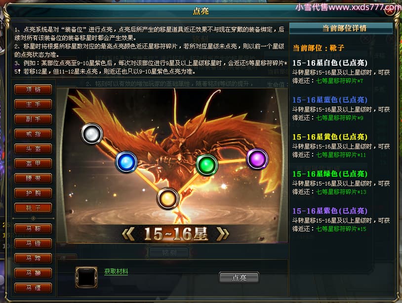Choose the 副手 slot
402x303 pixels.
pos(33,119)
